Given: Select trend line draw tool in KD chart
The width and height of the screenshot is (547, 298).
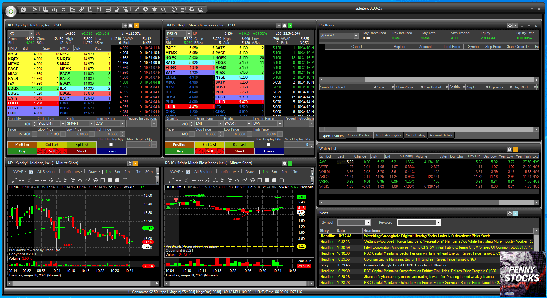Looking at the screenshot, I should (x=14, y=180).
